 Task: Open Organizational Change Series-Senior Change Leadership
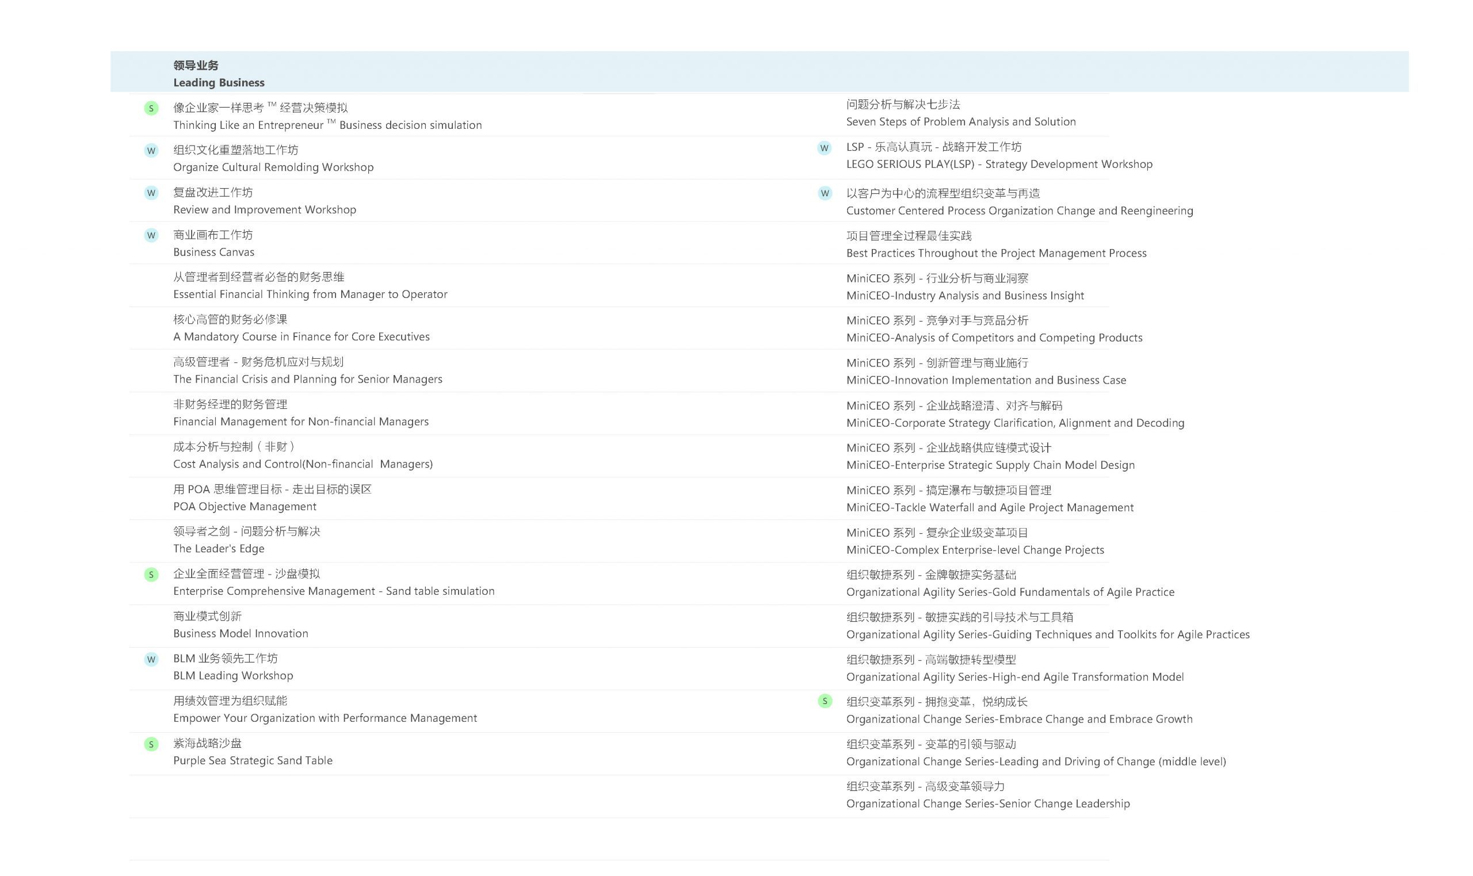point(987,804)
